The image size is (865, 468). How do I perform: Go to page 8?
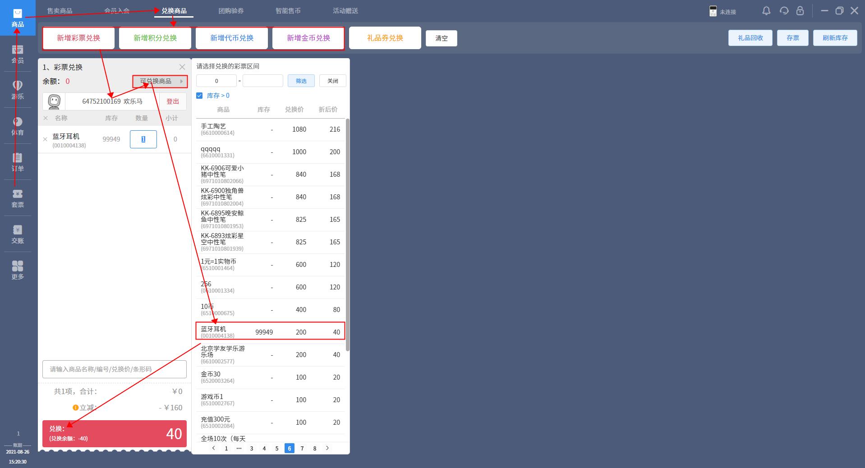[315, 448]
